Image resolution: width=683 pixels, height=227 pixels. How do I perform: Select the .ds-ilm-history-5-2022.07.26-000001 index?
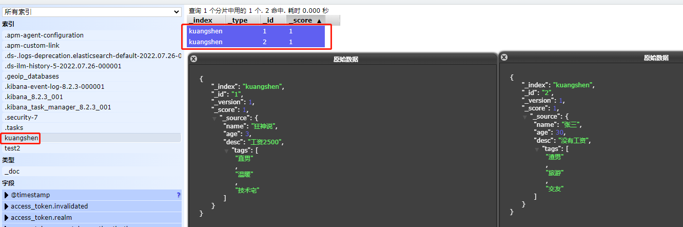point(91,66)
